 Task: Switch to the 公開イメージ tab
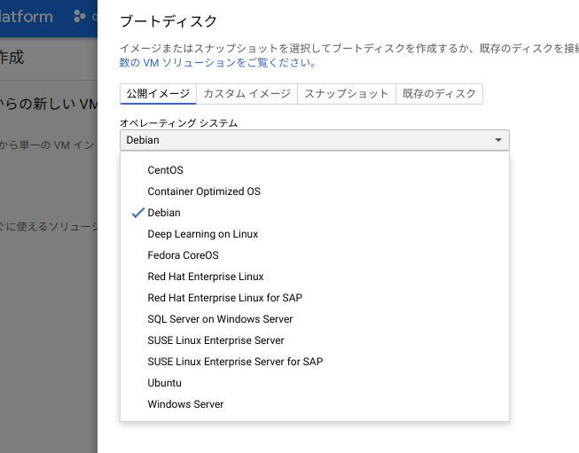(158, 94)
